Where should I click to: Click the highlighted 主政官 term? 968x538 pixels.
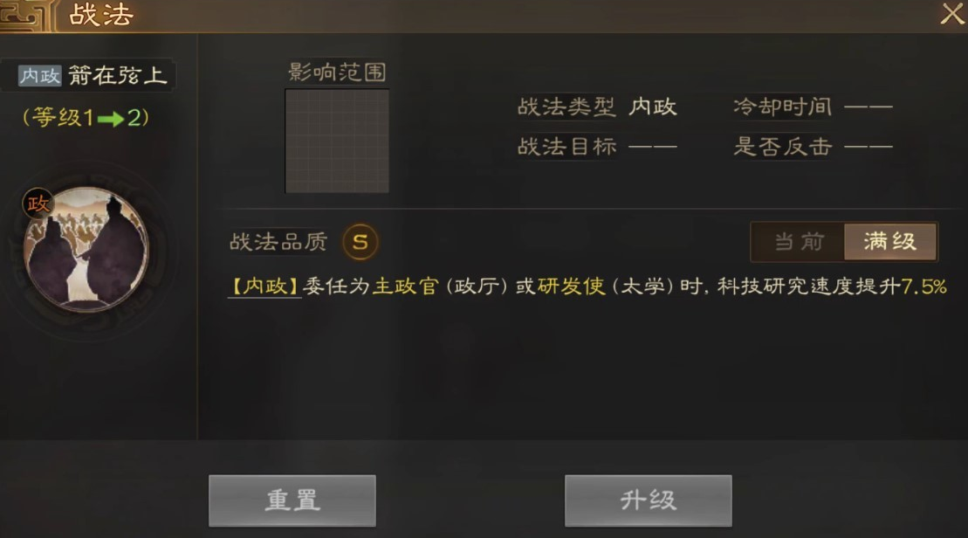406,286
